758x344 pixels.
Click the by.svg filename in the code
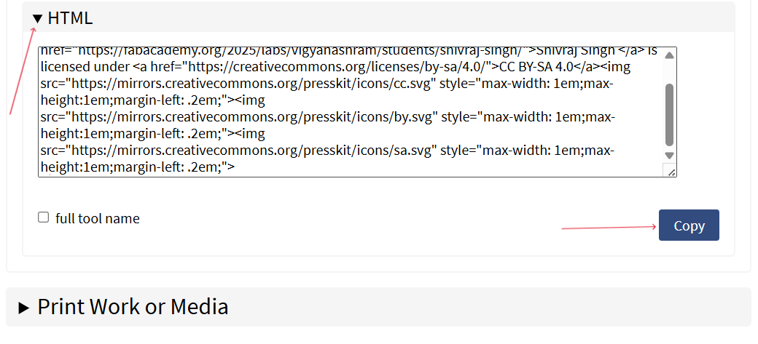pyautogui.click(x=418, y=117)
